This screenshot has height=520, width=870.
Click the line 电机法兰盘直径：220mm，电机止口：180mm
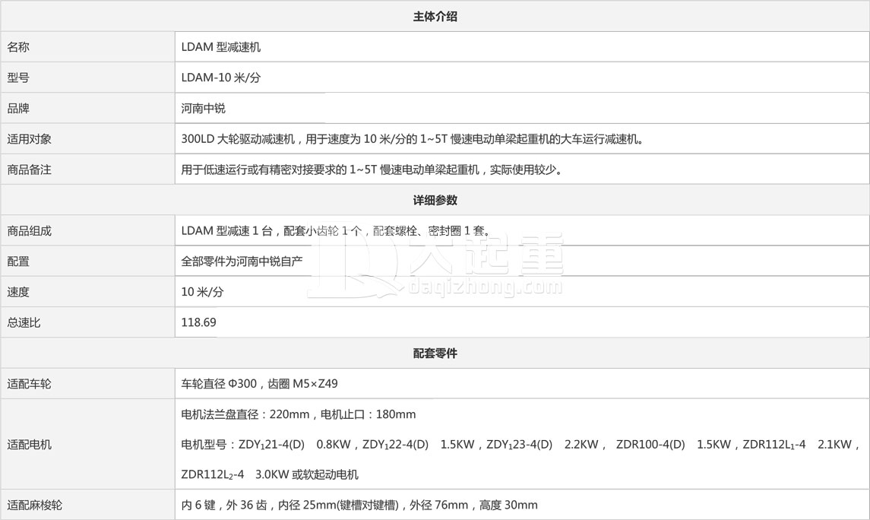click(299, 414)
